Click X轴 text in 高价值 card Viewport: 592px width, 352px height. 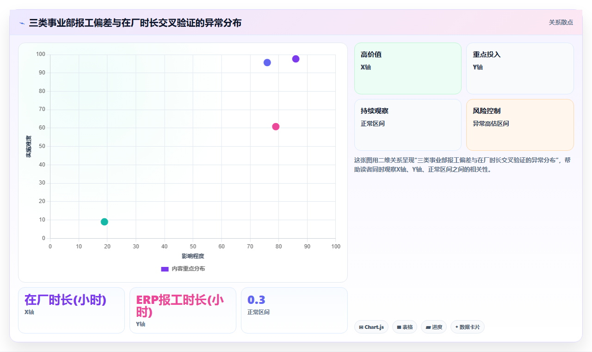(x=366, y=67)
